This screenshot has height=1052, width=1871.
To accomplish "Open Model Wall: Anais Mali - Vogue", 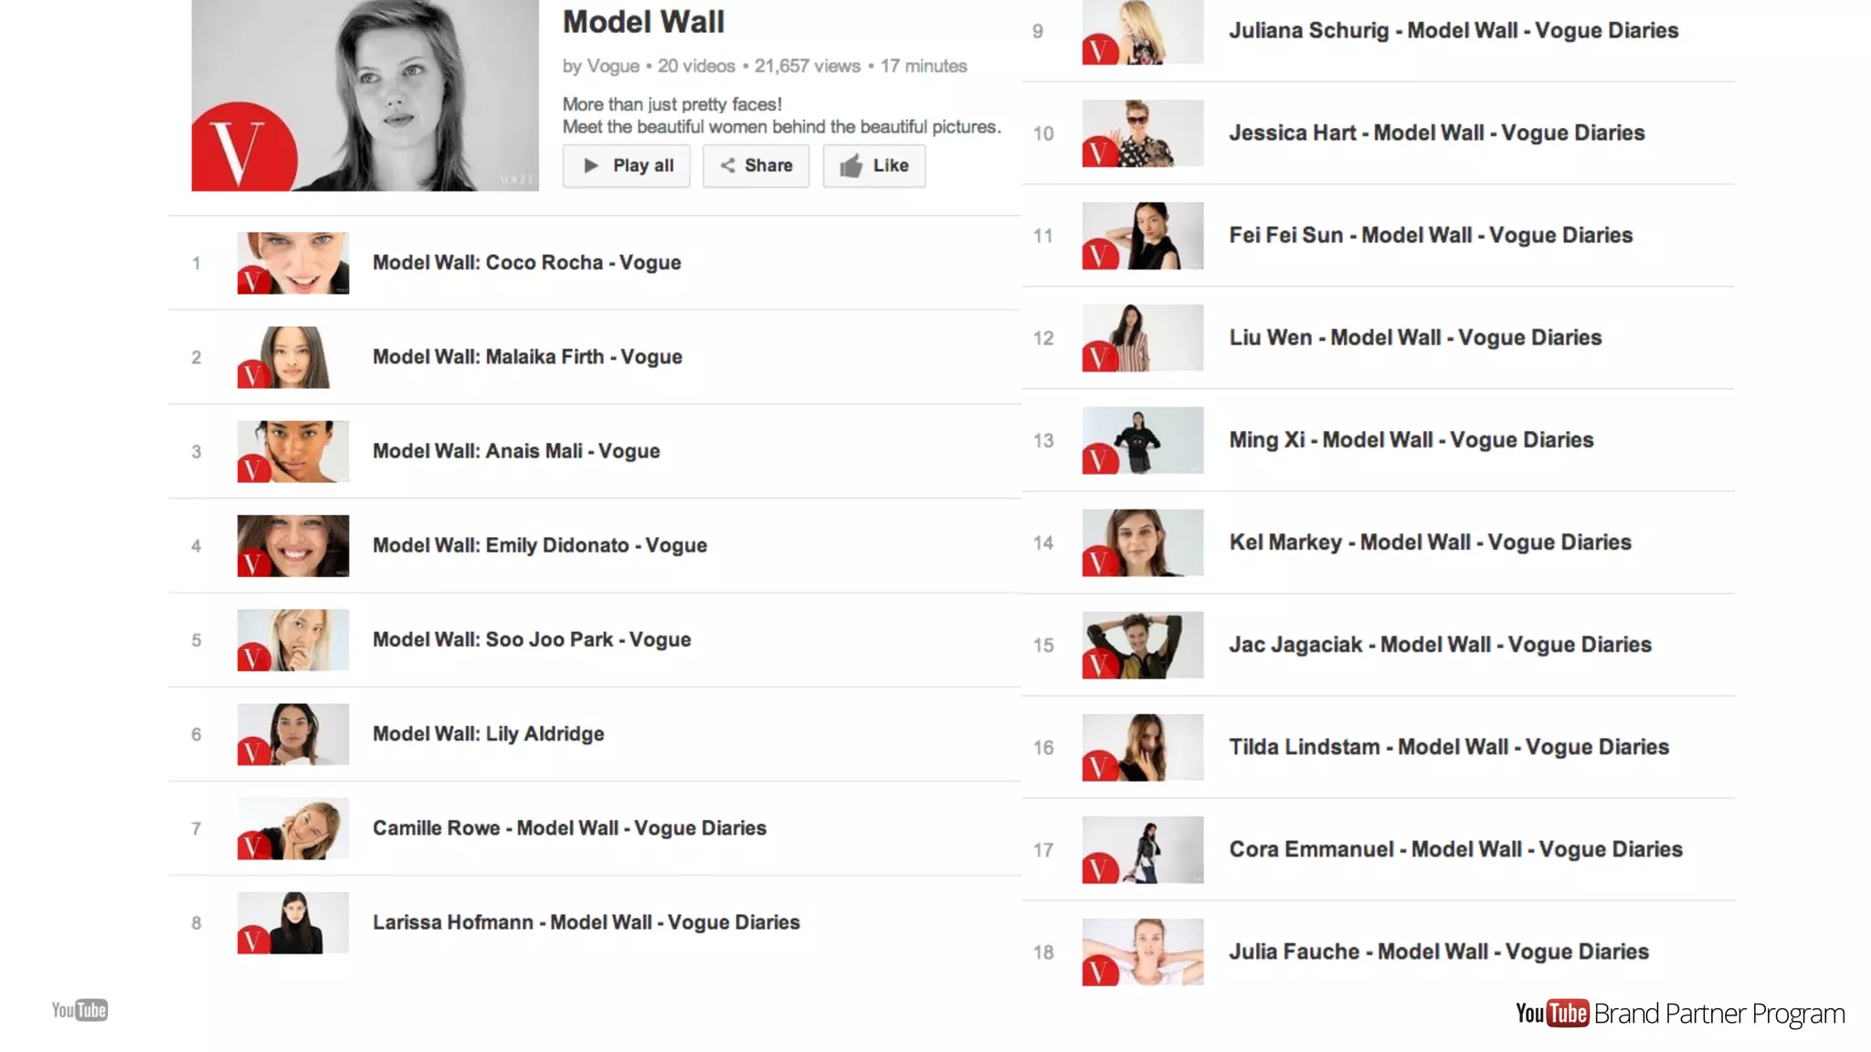I will pyautogui.click(x=515, y=451).
